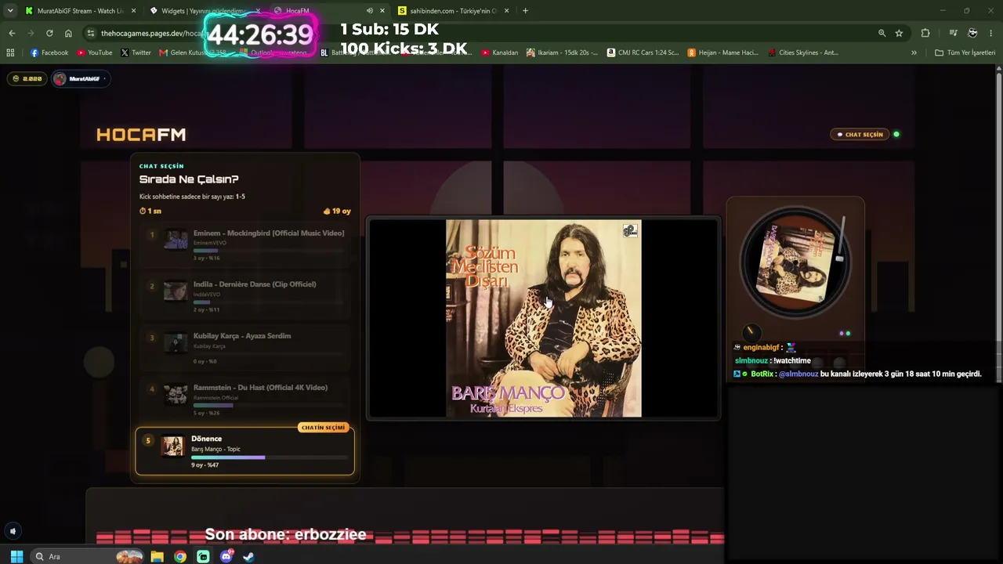
Task: Open a new browser tab
Action: point(525,11)
